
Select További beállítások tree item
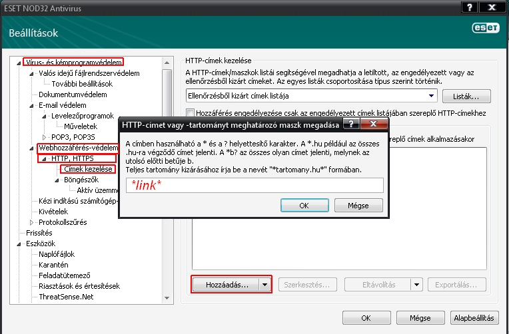click(x=82, y=84)
